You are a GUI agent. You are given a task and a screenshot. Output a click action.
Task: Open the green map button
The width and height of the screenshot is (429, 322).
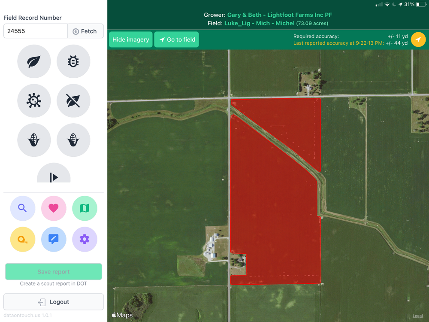point(85,208)
